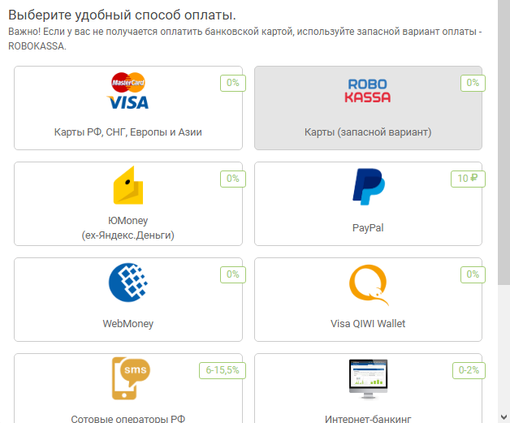This screenshot has width=510, height=423.
Task: Select the ROBOKASSA logo
Action: pyautogui.click(x=368, y=91)
